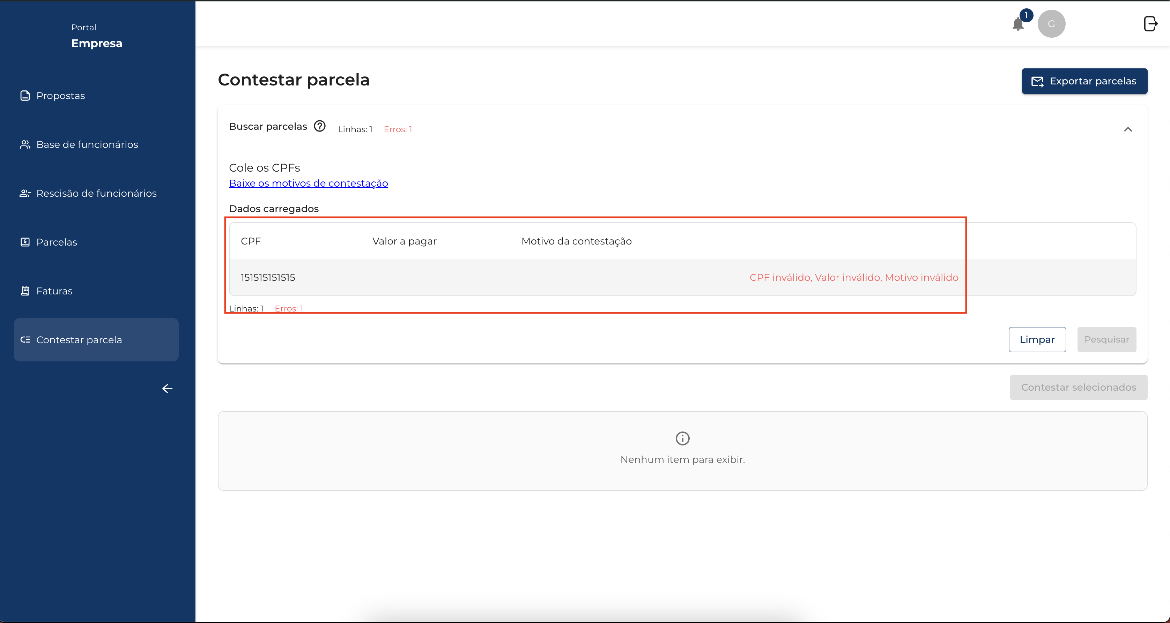1170x623 pixels.
Task: Click the info icon in the empty list
Action: pyautogui.click(x=682, y=438)
